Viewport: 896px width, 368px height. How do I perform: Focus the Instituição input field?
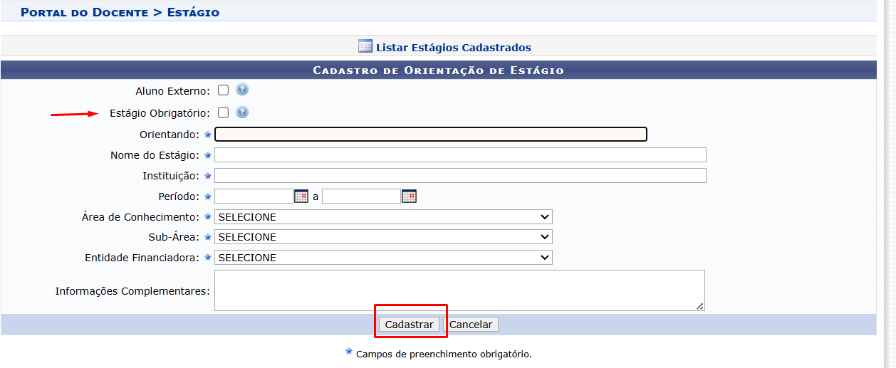(x=460, y=176)
